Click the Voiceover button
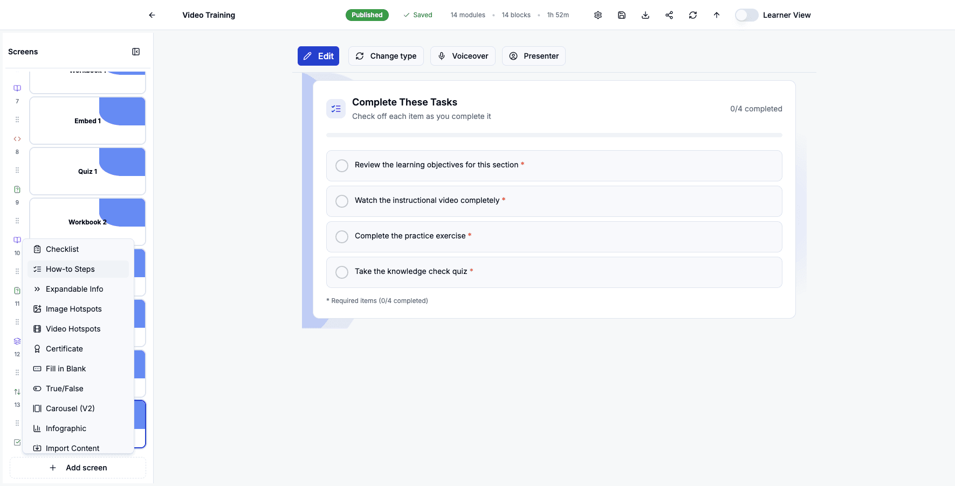This screenshot has height=486, width=955. [x=463, y=56]
